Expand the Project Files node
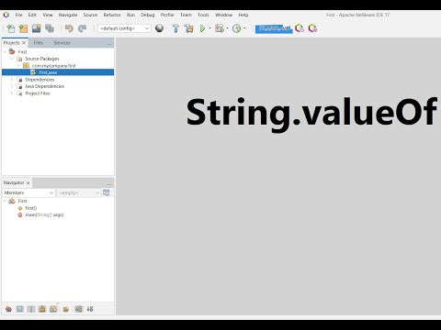This screenshot has width=441, height=330. coord(12,93)
